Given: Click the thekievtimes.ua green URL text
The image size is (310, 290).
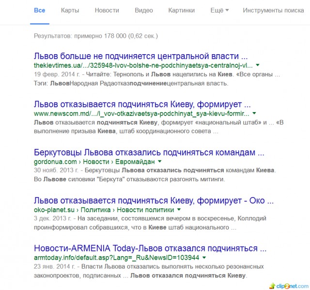Looking at the screenshot, I should coord(143,65).
